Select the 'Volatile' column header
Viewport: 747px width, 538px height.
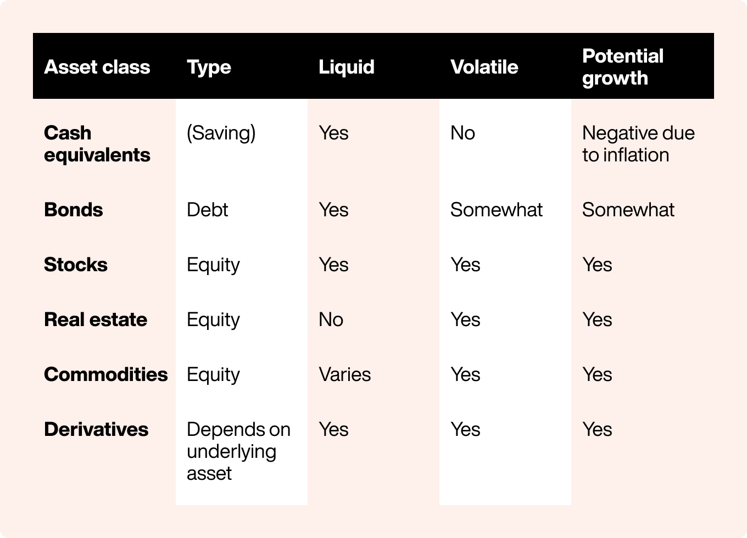pos(484,67)
